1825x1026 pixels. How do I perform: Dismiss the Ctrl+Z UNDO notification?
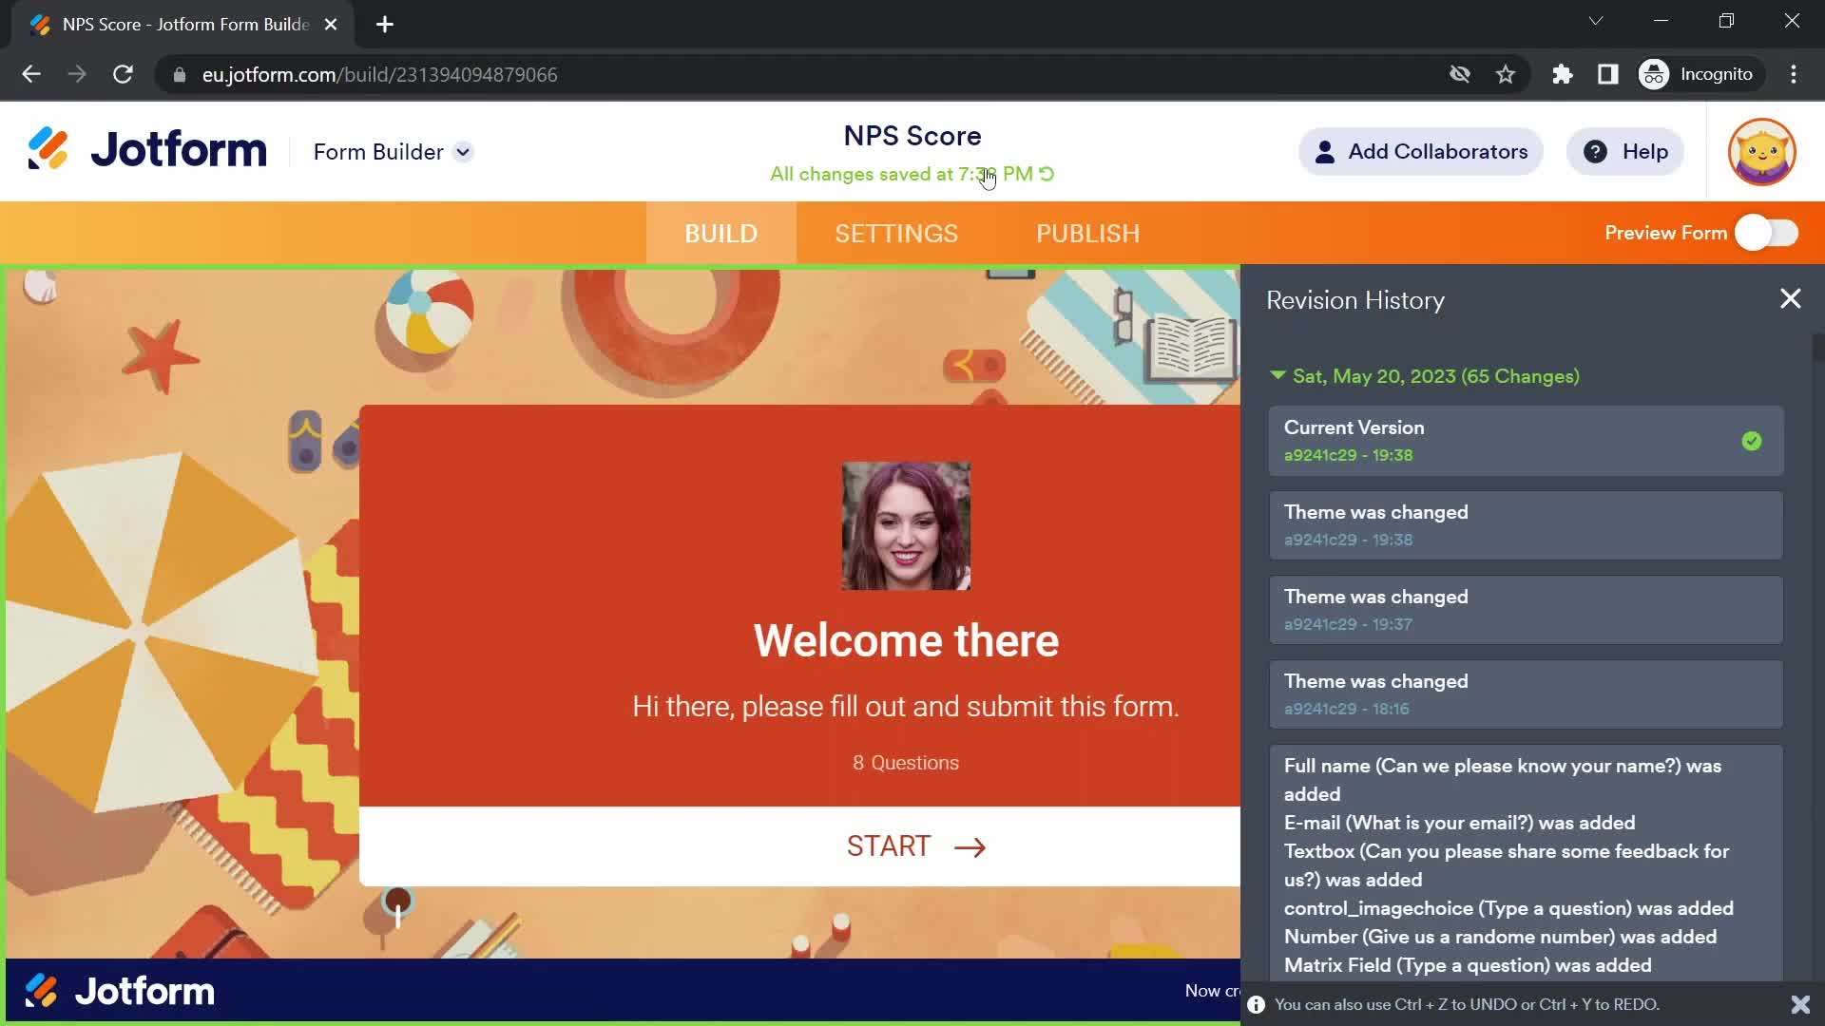[x=1800, y=1003]
